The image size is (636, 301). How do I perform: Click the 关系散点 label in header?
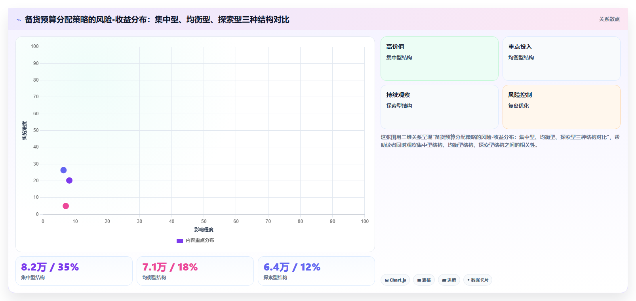tap(609, 19)
